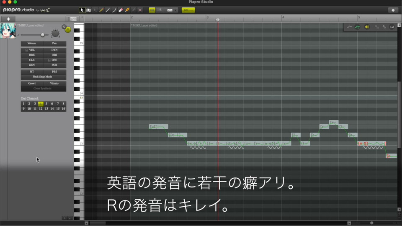Select the arrow pointer tool
The height and width of the screenshot is (226, 402).
(x=82, y=10)
